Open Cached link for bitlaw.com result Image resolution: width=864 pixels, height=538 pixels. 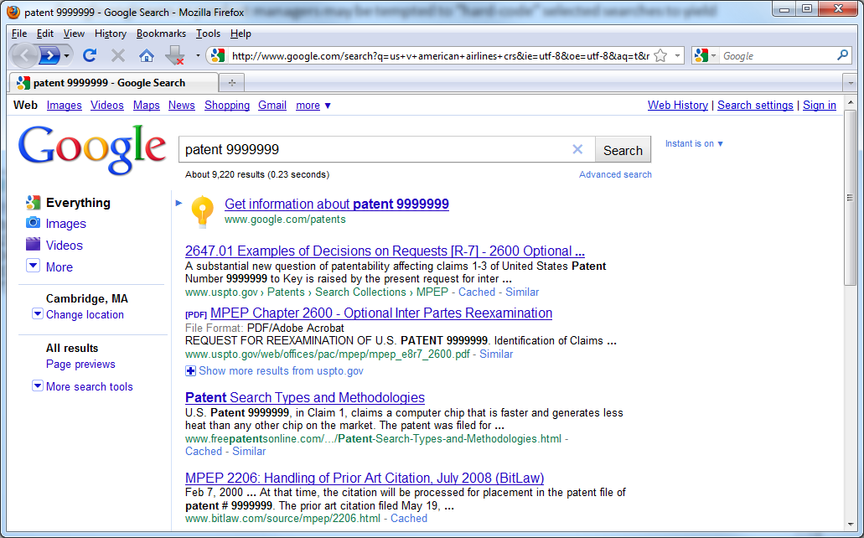[x=409, y=519]
